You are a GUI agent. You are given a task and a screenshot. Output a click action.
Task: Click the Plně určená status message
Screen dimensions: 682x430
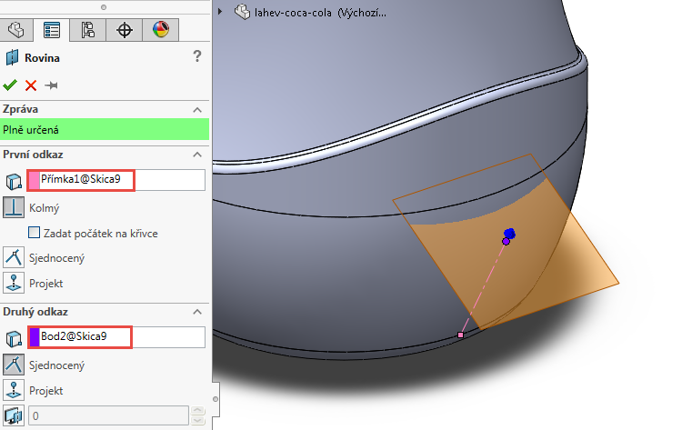[105, 130]
